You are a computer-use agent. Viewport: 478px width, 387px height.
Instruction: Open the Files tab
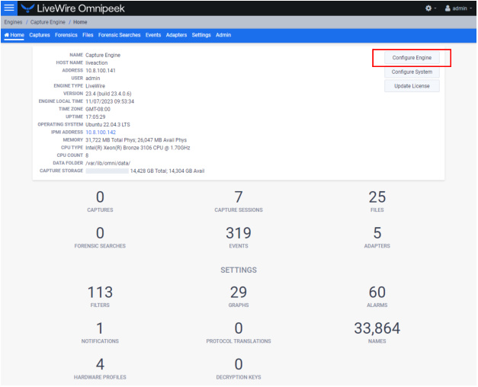point(88,35)
